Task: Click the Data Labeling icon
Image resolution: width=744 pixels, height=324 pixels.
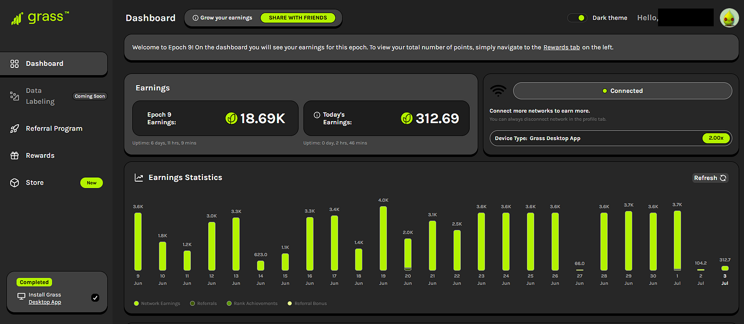Action: click(15, 96)
